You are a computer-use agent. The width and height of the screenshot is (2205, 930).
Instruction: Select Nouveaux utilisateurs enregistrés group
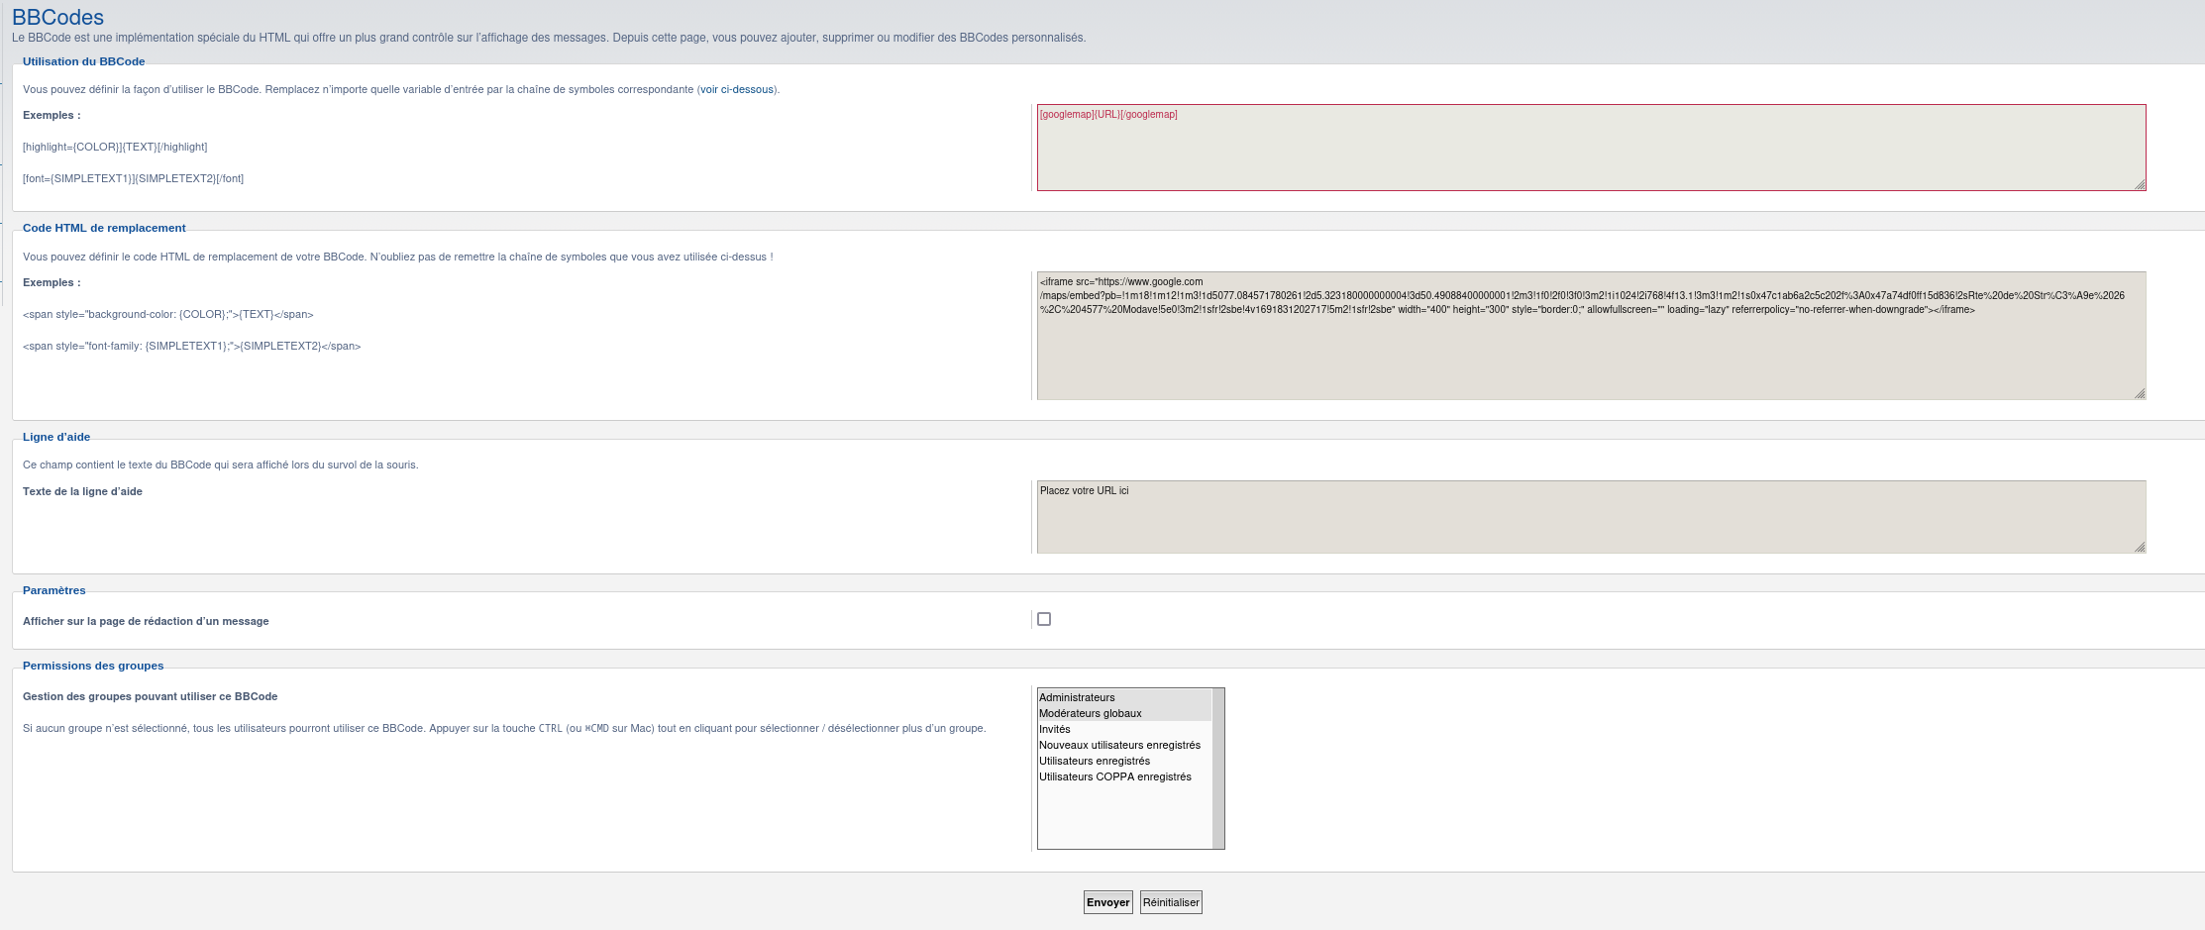pos(1124,745)
